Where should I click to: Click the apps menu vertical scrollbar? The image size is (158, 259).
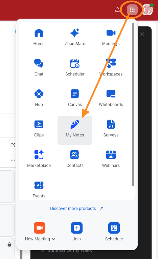133,104
